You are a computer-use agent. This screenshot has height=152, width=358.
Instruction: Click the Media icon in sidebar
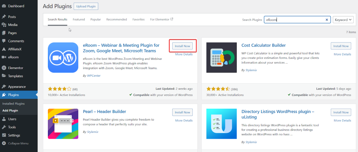[x=3, y=25]
